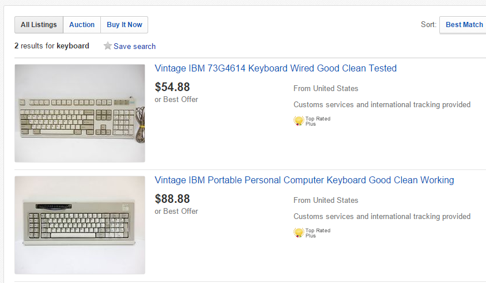Viewport: 486px width, 283px height.
Task: Click the customs services text on Portable keyboard listing
Action: pyautogui.click(x=382, y=217)
